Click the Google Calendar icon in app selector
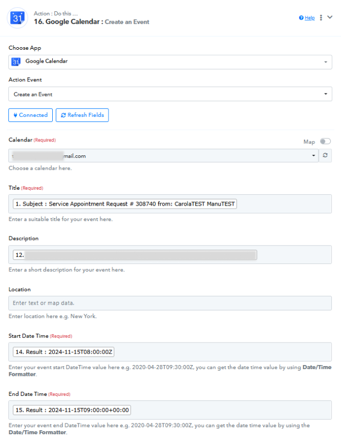Image resolution: width=341 pixels, height=444 pixels. point(16,62)
